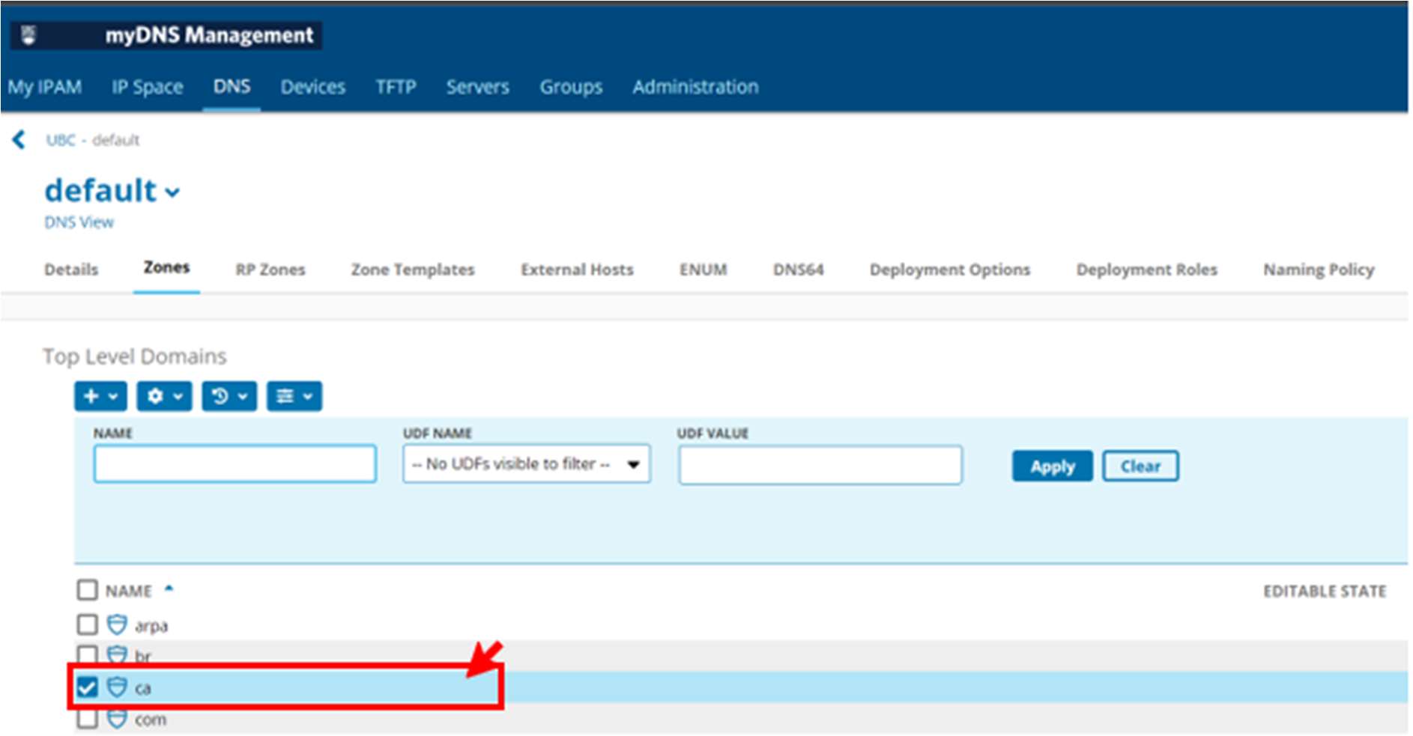Image resolution: width=1413 pixels, height=736 pixels.
Task: Click the zone icon next to ca
Action: click(x=117, y=687)
